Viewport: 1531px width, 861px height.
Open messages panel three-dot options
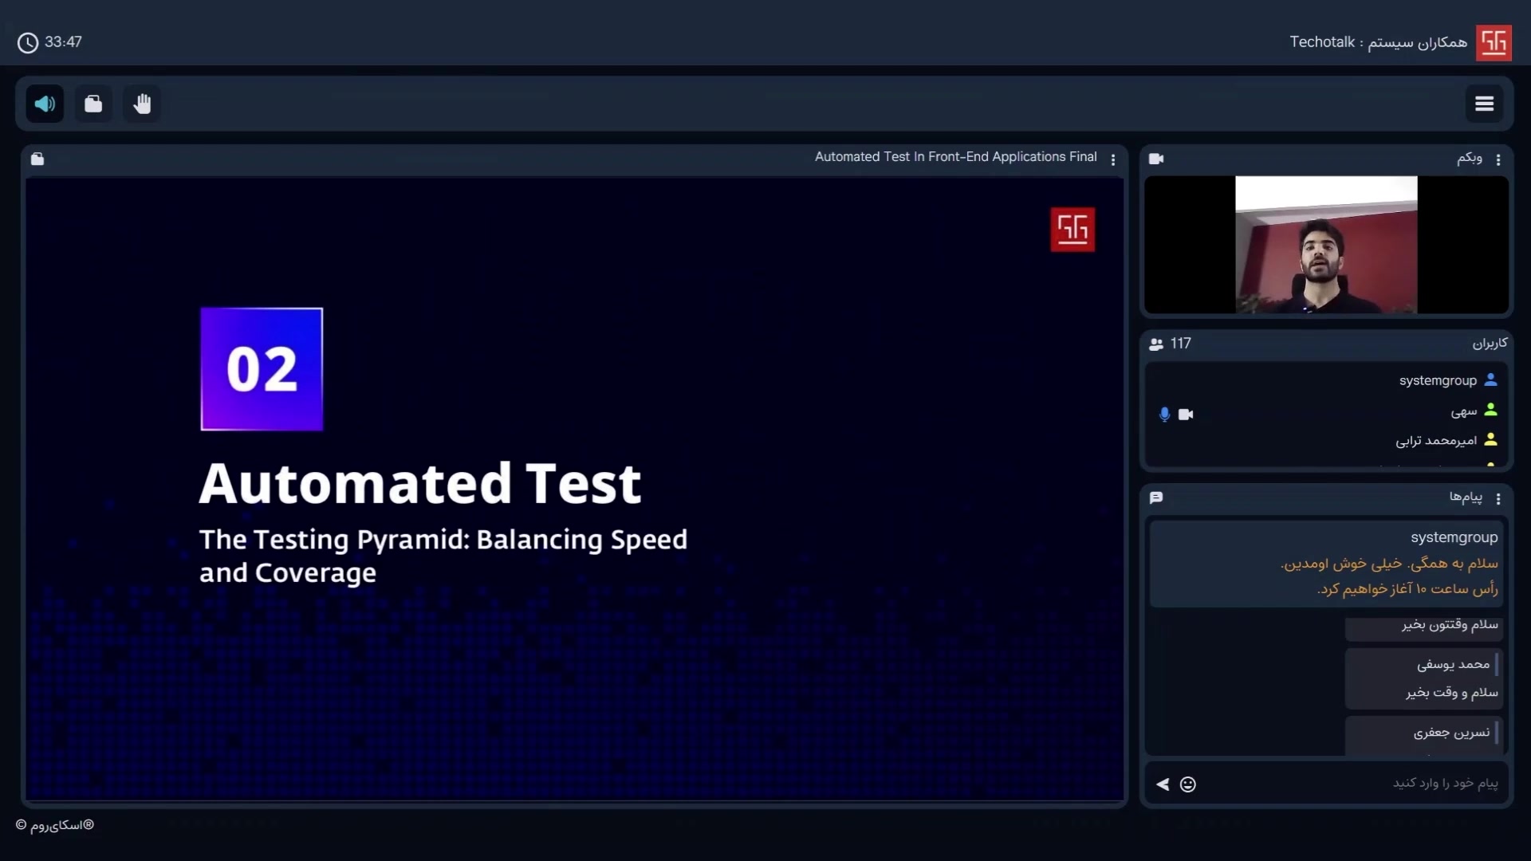1498,498
